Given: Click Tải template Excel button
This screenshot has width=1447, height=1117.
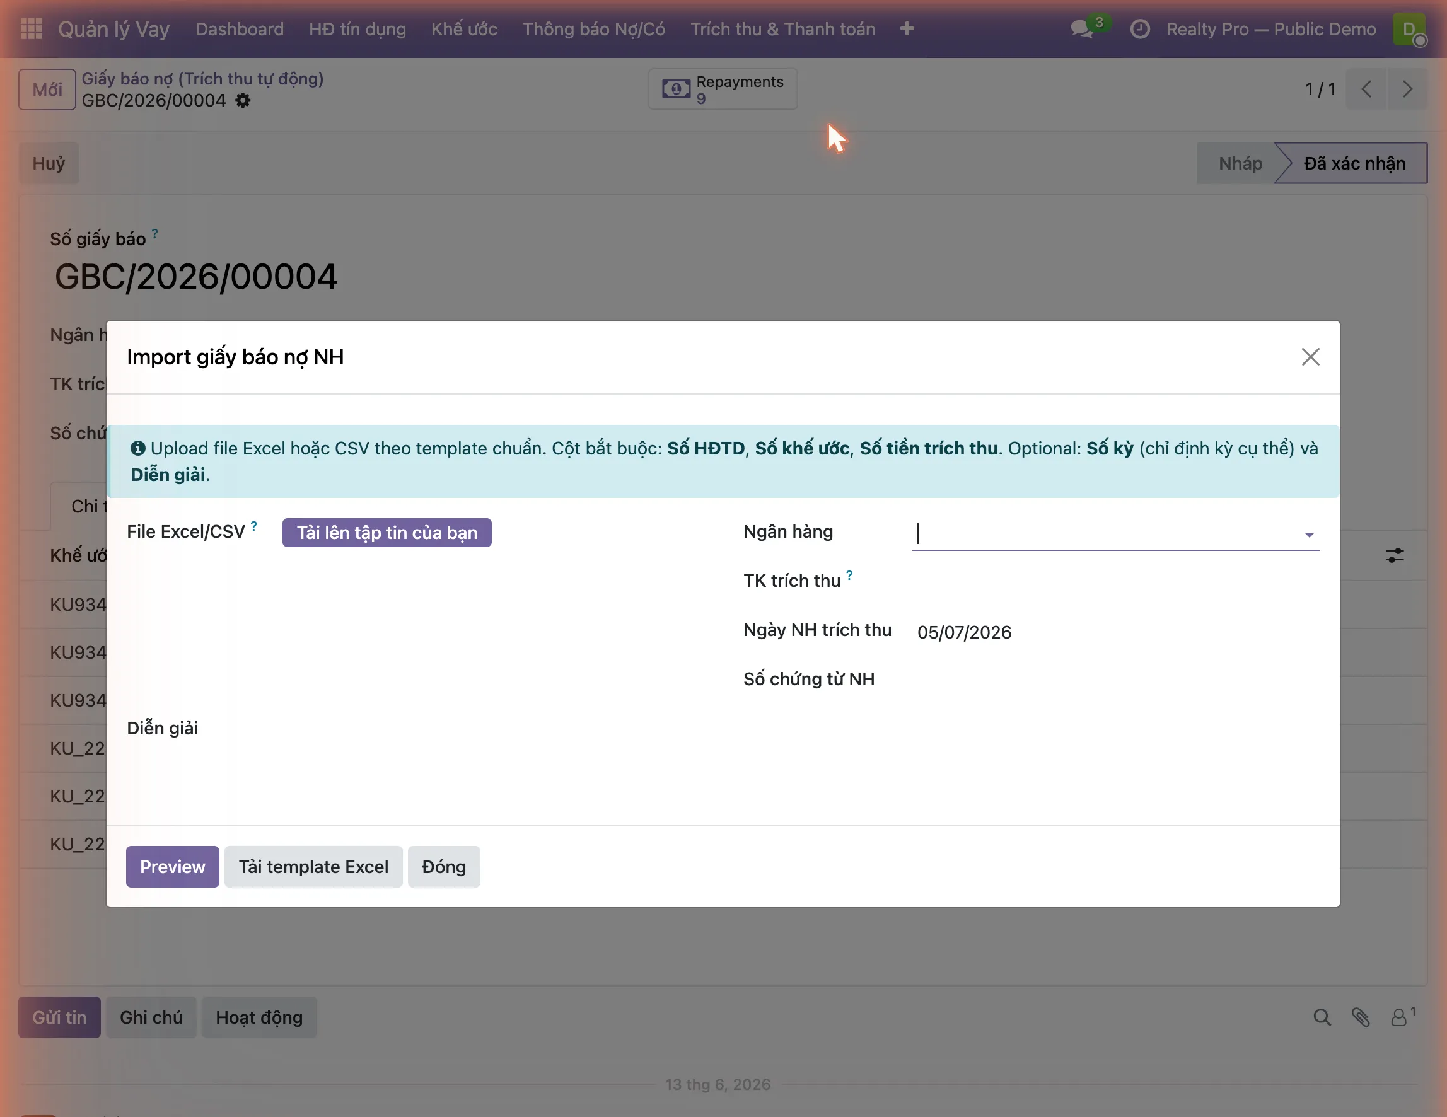Looking at the screenshot, I should [x=313, y=867].
